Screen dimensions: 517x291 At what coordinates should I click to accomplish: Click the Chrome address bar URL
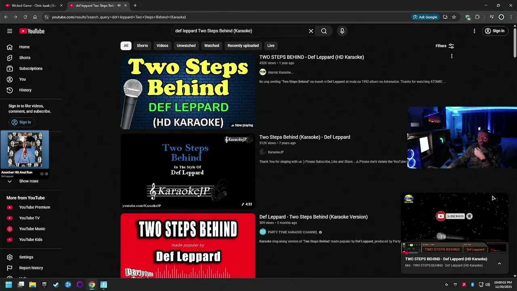(119, 17)
